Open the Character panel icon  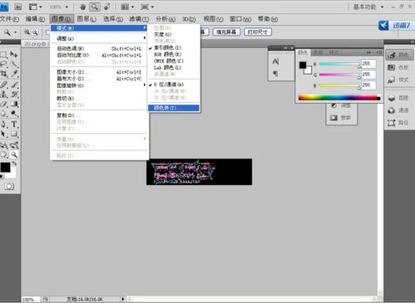tap(275, 61)
